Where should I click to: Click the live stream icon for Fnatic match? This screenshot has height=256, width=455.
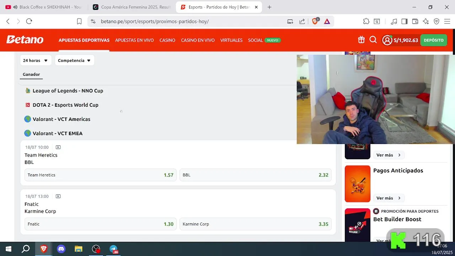[x=58, y=196]
